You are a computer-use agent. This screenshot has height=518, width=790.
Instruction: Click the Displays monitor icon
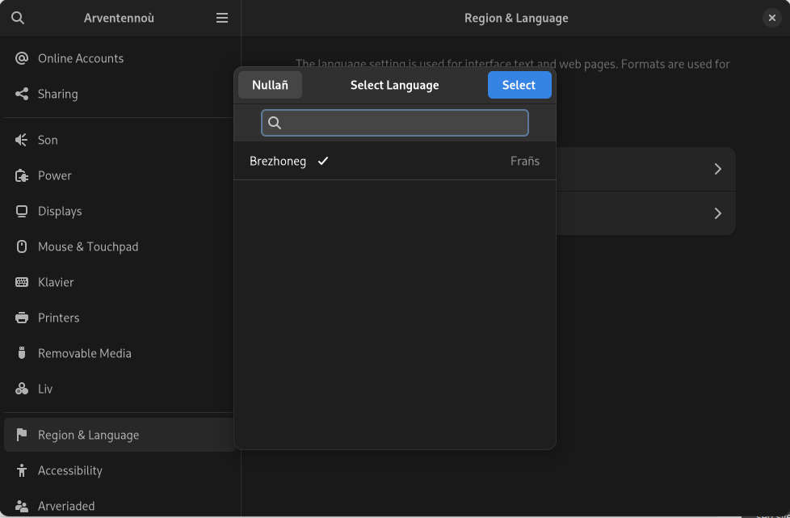22,211
